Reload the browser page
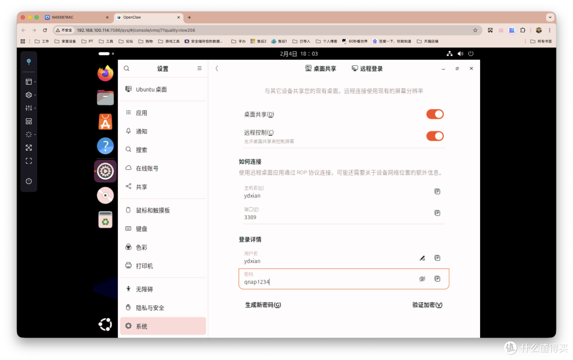This screenshot has height=360, width=573. 45,30
